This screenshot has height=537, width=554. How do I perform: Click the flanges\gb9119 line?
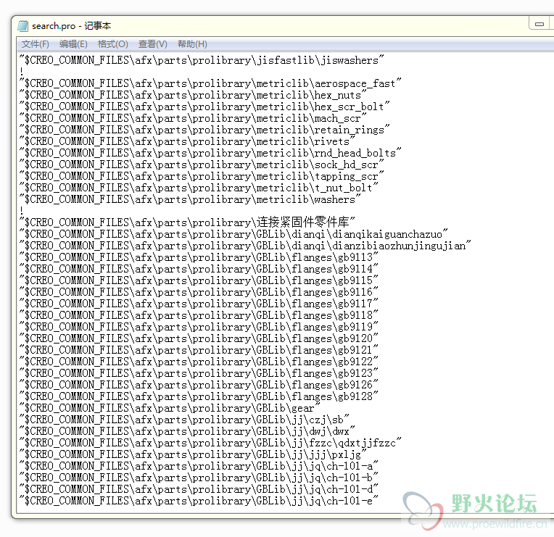tap(199, 327)
